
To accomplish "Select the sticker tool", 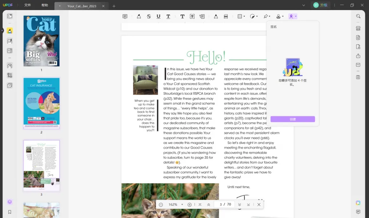I will click(x=252, y=17).
